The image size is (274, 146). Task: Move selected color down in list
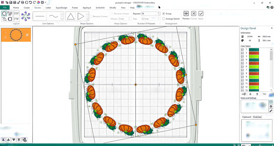(x=250, y=94)
